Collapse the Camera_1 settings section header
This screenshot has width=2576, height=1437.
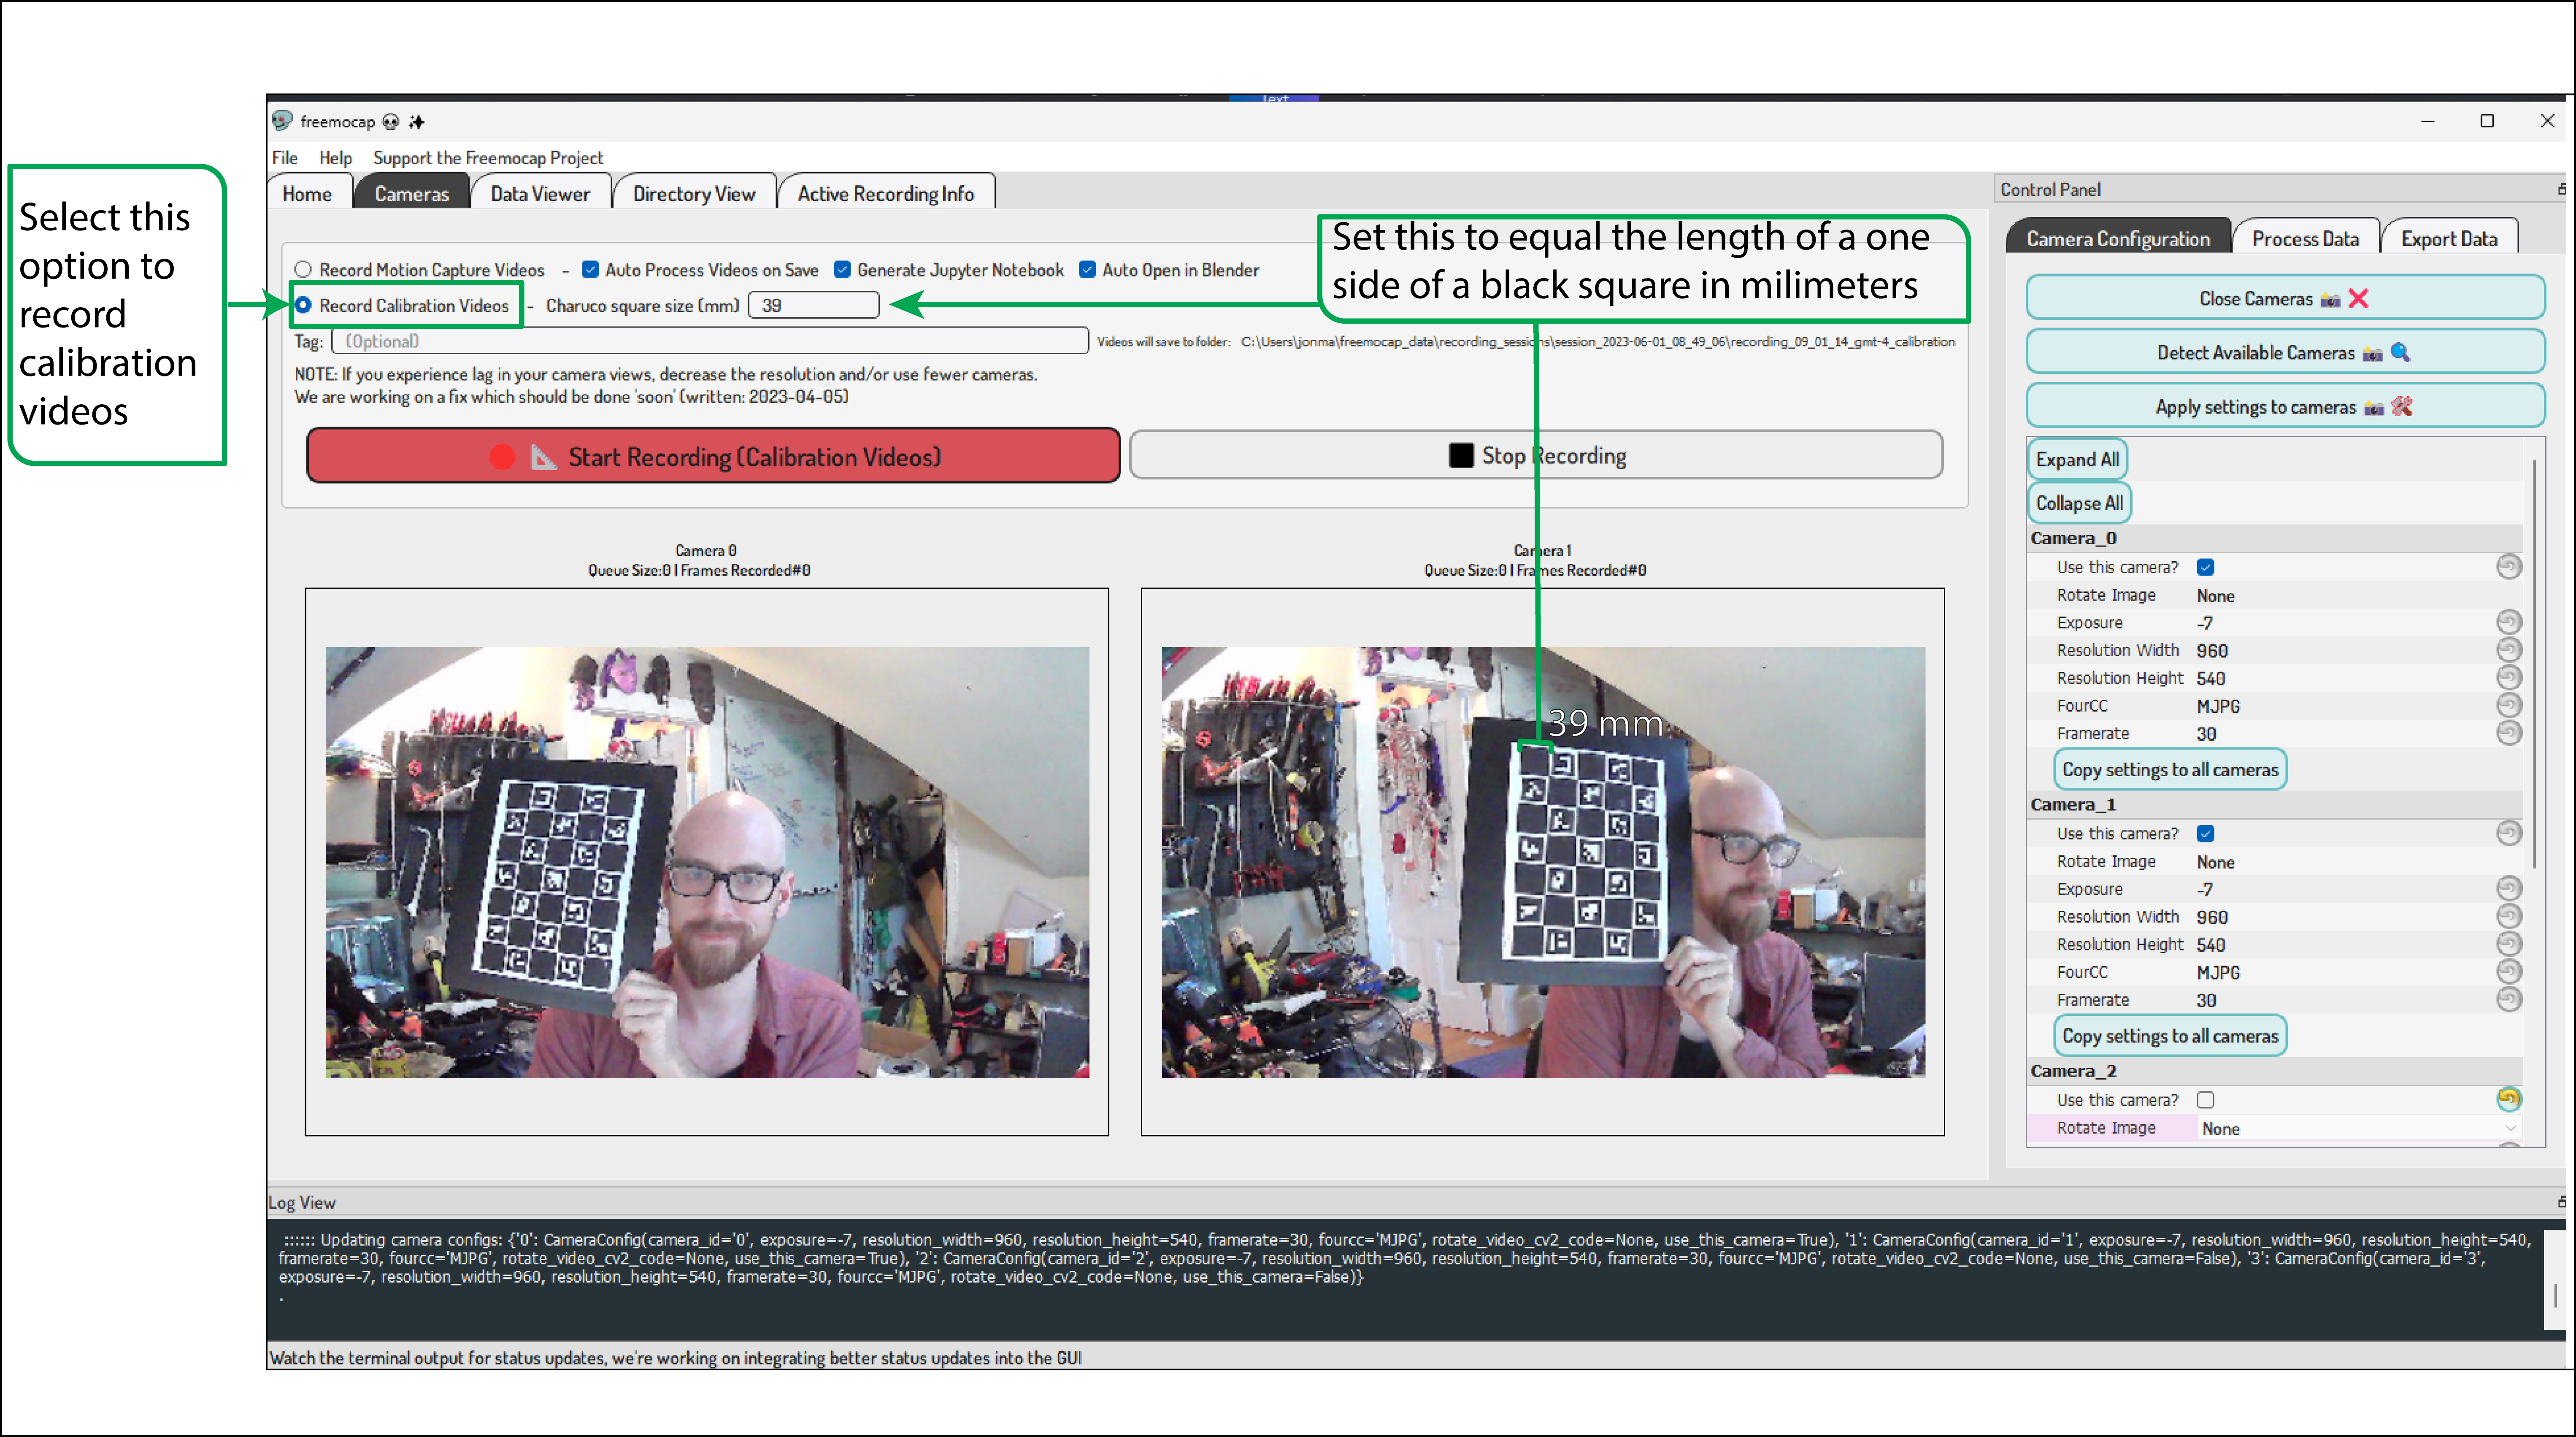pyautogui.click(x=2073, y=804)
